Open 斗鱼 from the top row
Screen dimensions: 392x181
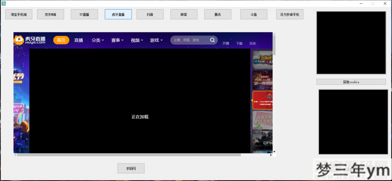pos(254,15)
